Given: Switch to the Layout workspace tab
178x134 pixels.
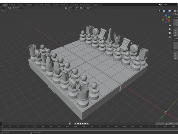Looking at the screenshot, I should tap(5, 5).
